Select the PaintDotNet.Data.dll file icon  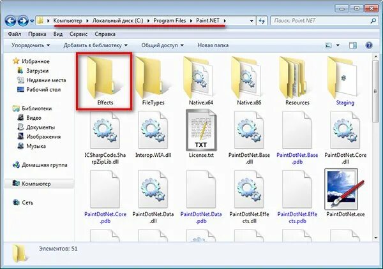point(153,189)
